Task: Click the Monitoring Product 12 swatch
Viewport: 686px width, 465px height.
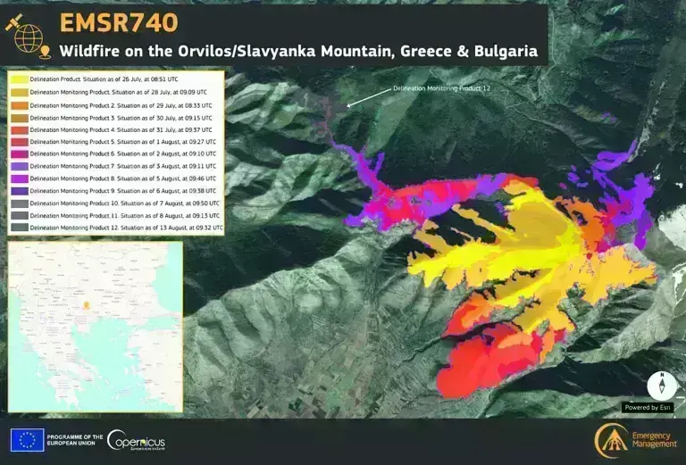Action: click(21, 228)
